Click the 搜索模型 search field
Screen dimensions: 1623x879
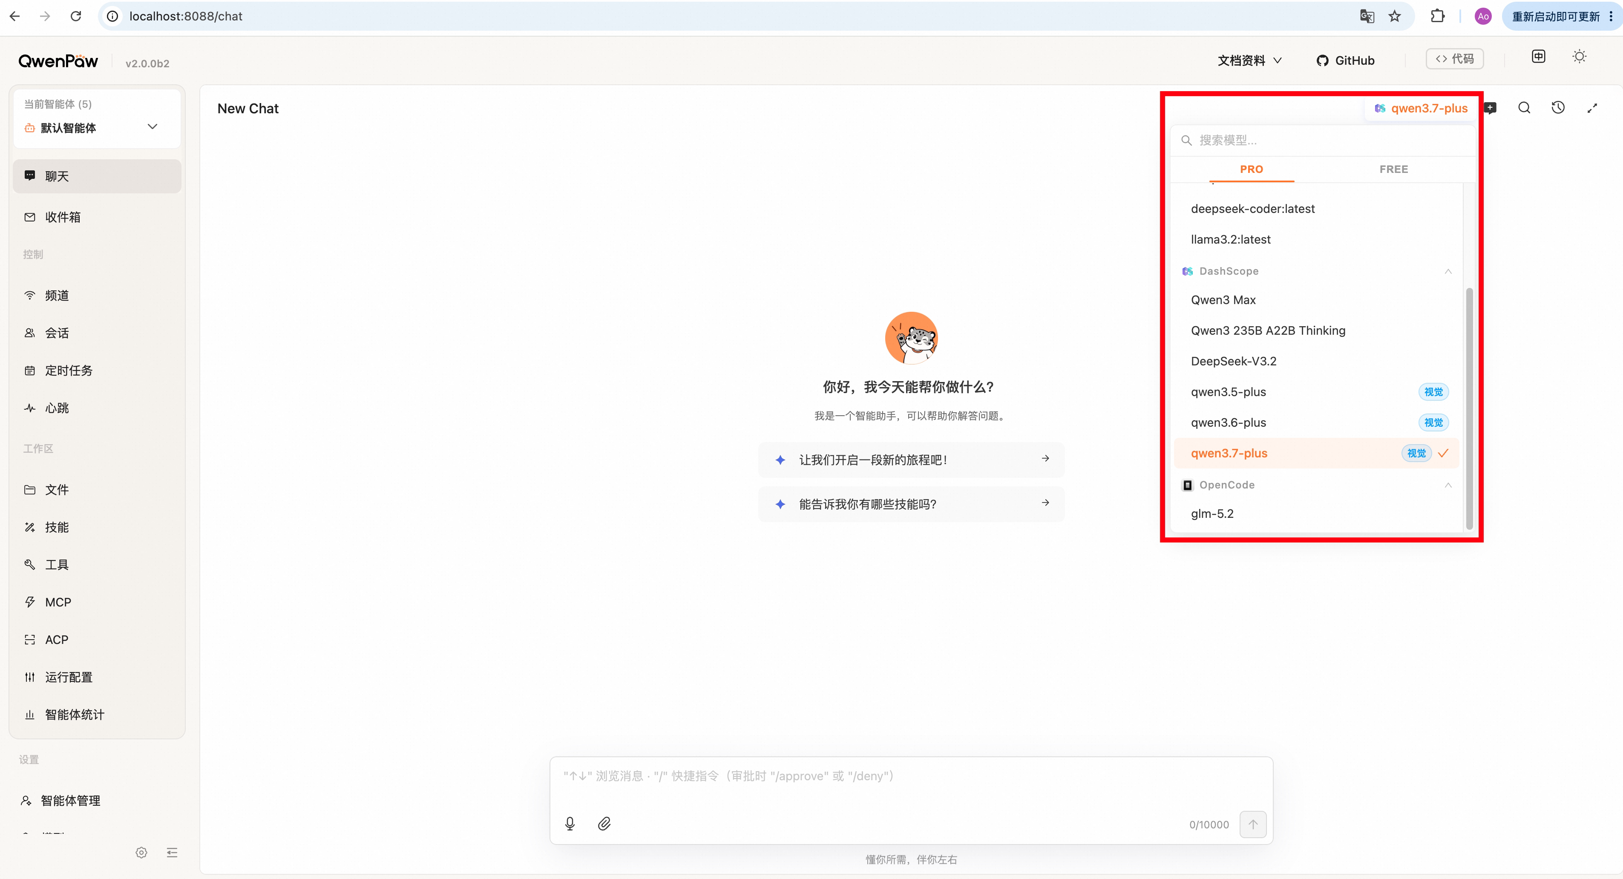pos(1323,141)
